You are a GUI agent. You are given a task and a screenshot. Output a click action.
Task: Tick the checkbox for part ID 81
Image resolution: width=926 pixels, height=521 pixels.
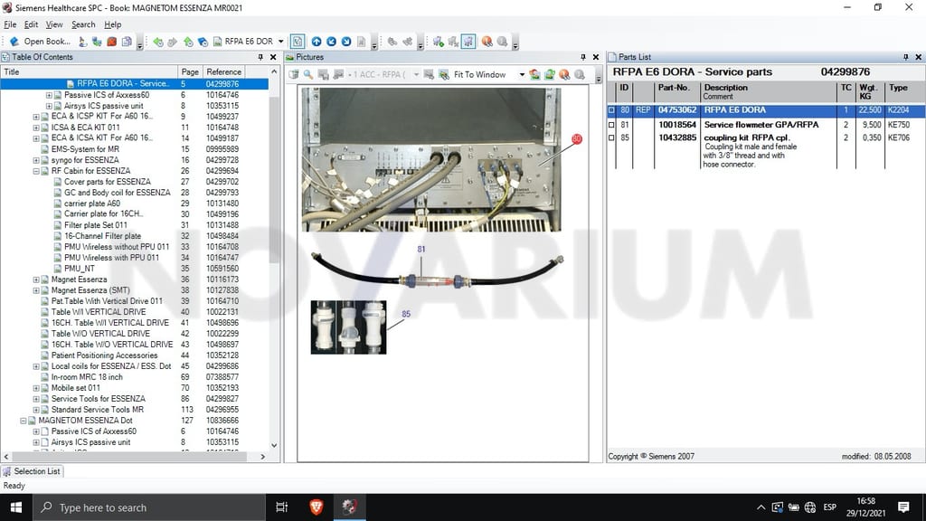tap(611, 125)
